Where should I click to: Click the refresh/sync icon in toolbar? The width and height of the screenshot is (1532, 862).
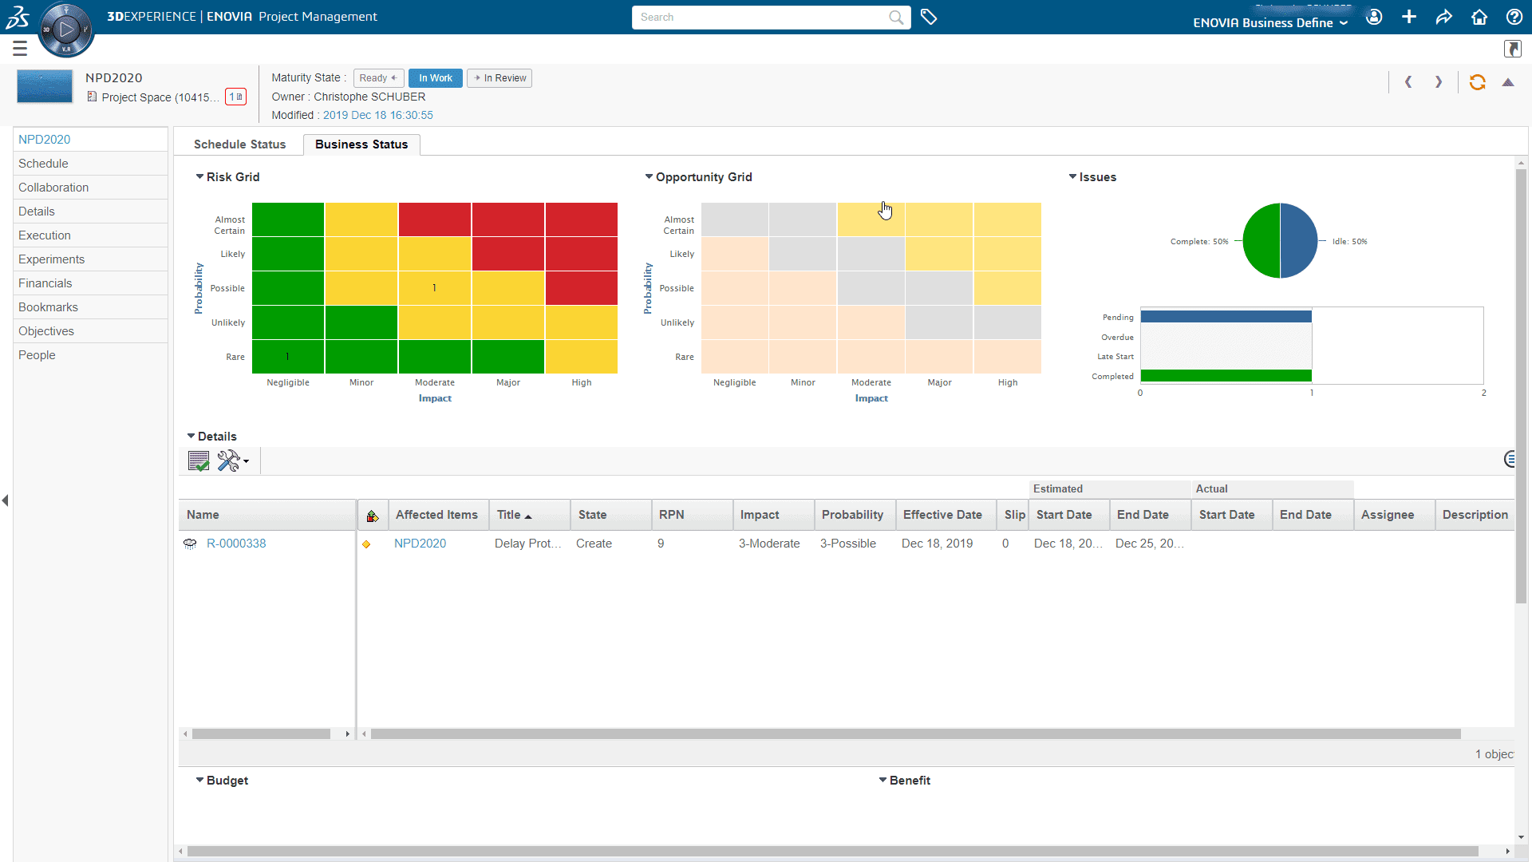[x=1477, y=81]
